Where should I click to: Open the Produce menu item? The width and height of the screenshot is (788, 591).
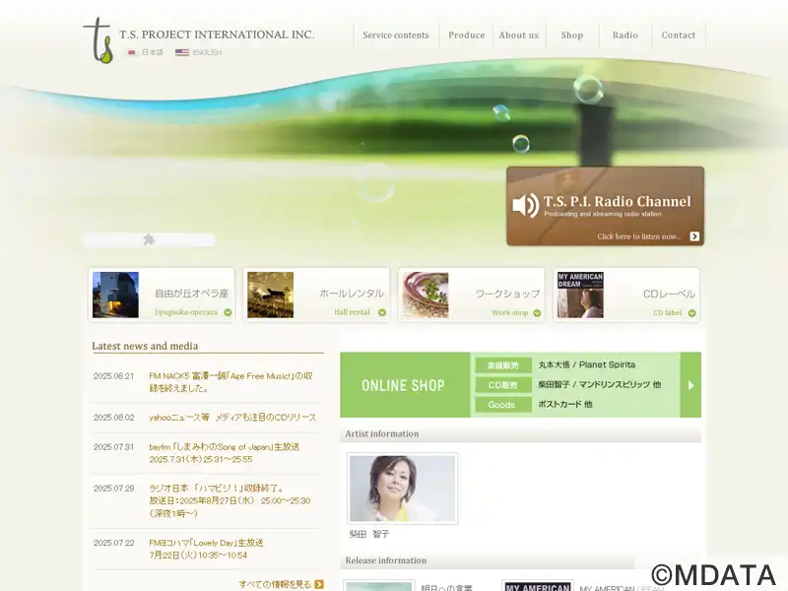(x=466, y=35)
